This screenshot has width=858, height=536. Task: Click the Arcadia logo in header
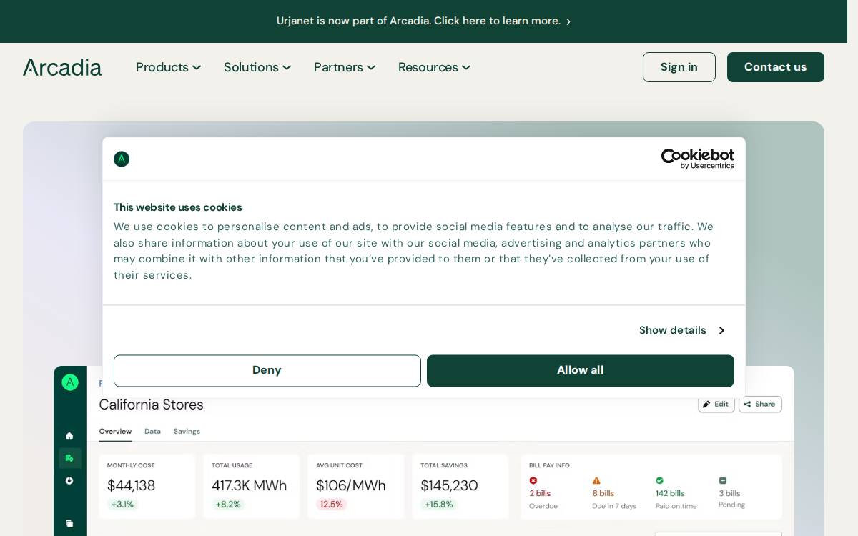(62, 67)
